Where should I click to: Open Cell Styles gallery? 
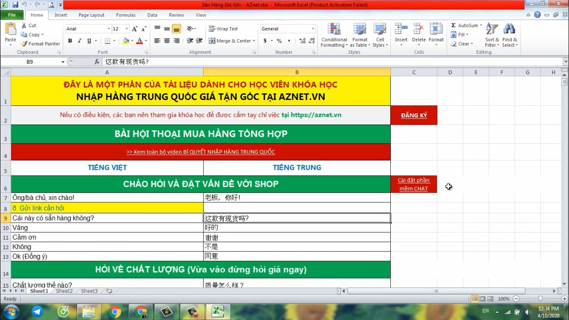379,35
